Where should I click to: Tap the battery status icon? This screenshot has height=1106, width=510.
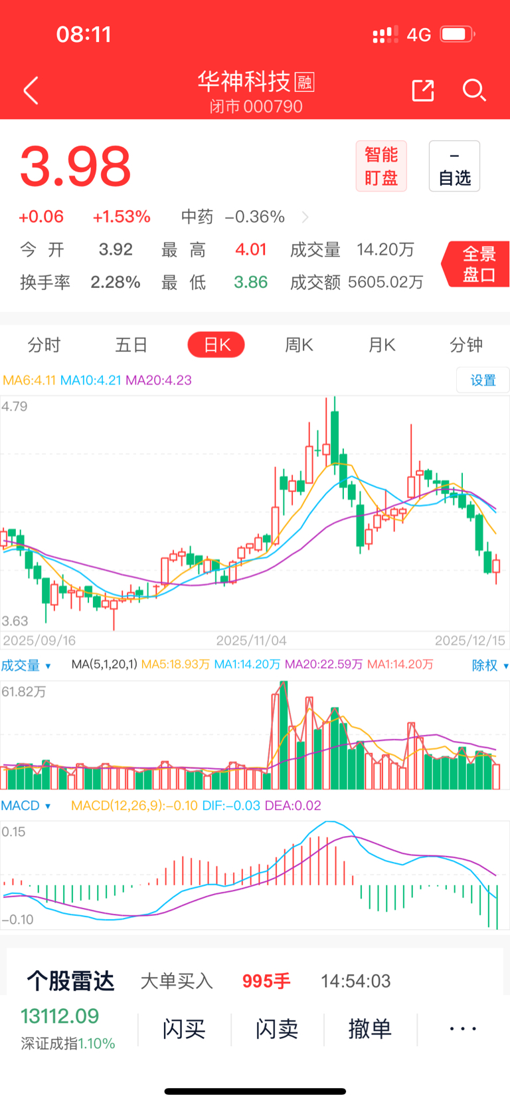[457, 34]
